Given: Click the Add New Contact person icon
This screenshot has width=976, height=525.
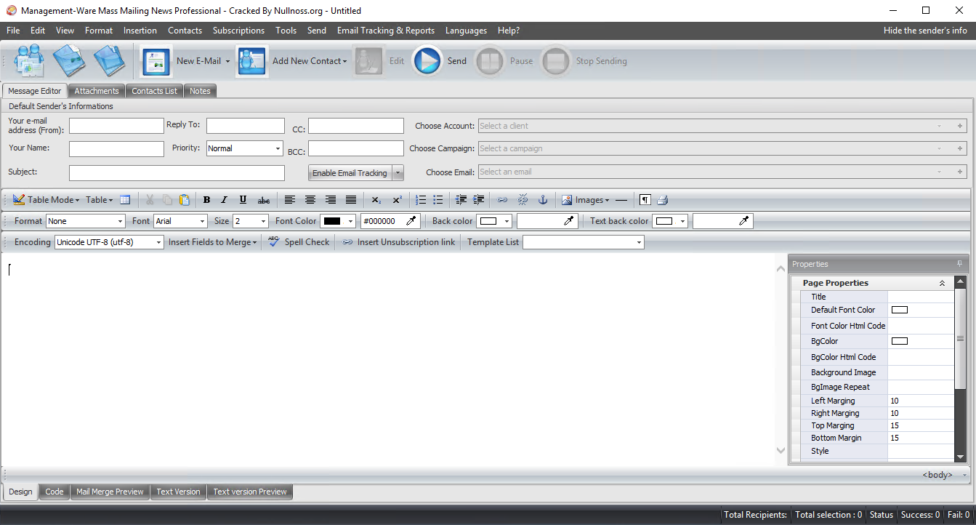Looking at the screenshot, I should pyautogui.click(x=252, y=61).
